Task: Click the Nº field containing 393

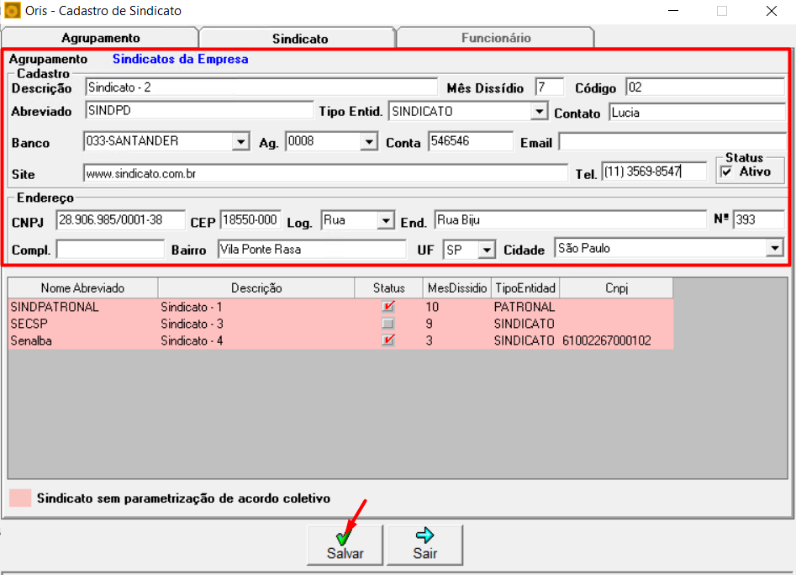Action: point(758,219)
